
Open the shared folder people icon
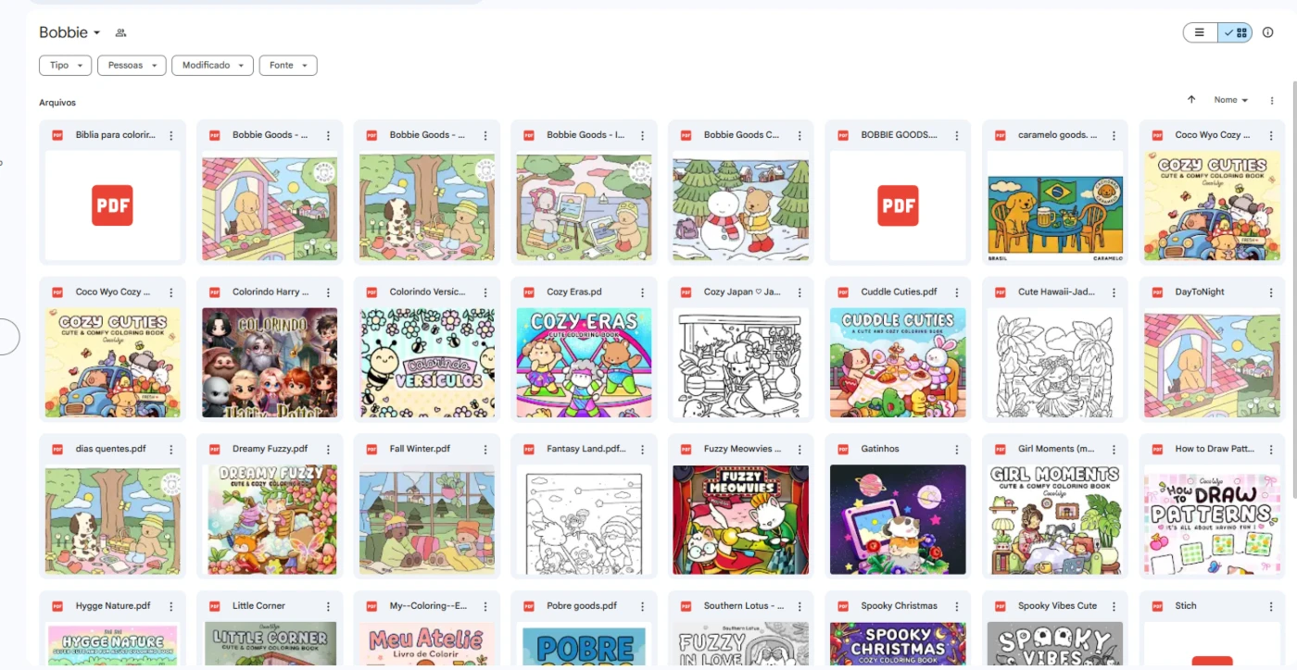(120, 32)
